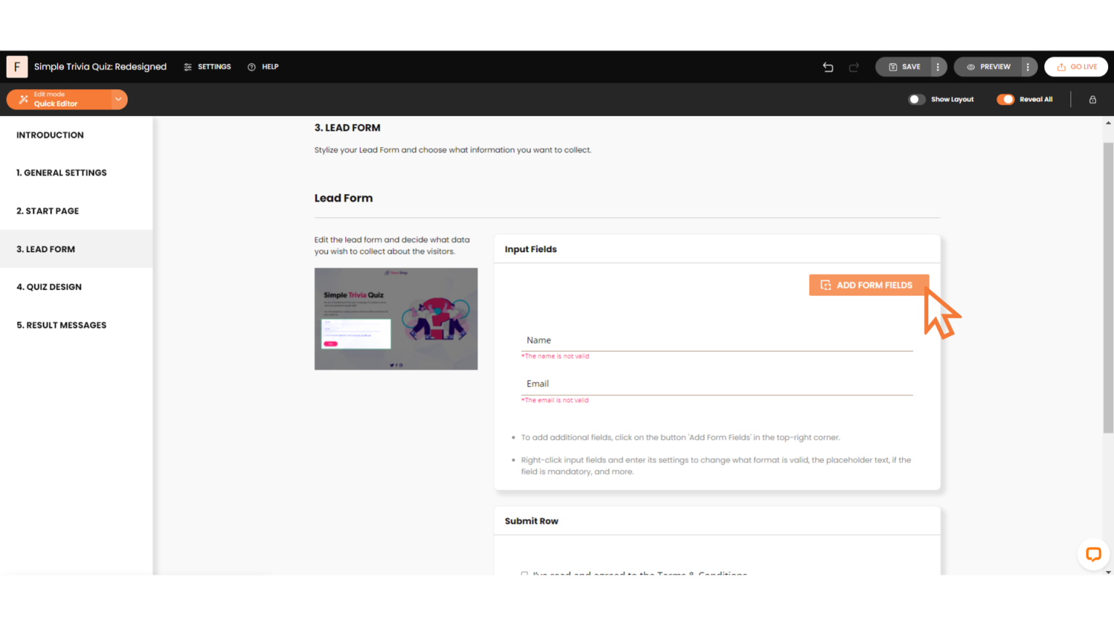Click the 'The email is not valid' message

point(556,400)
